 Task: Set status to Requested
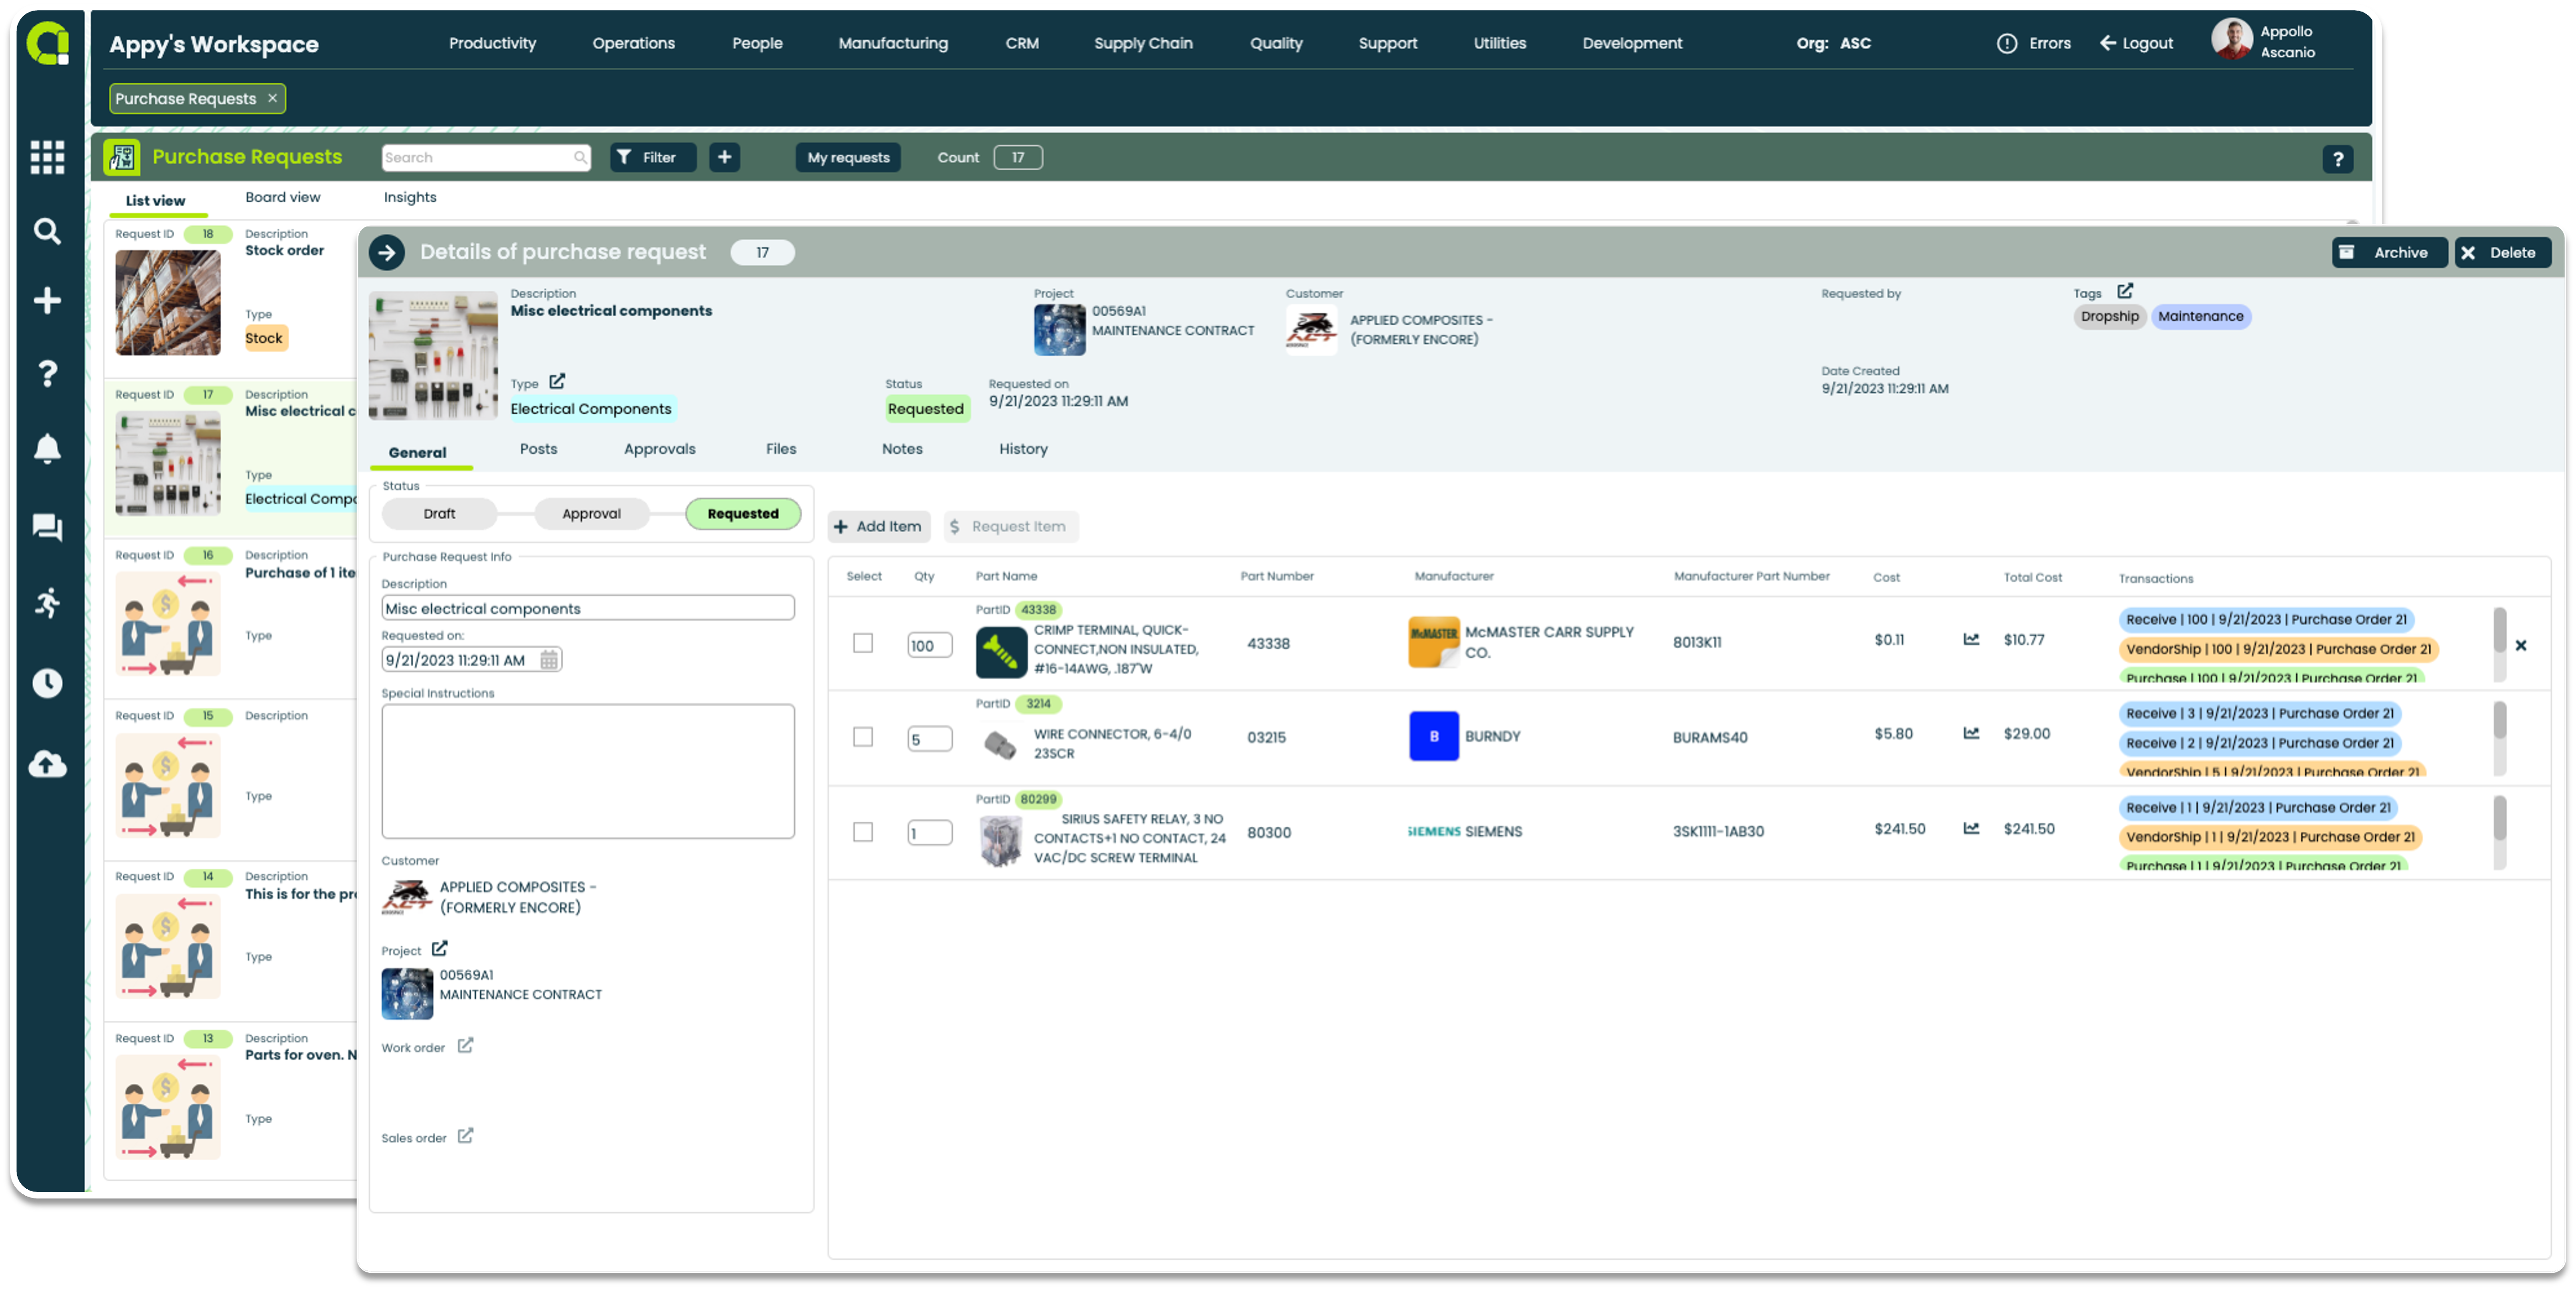coord(743,513)
